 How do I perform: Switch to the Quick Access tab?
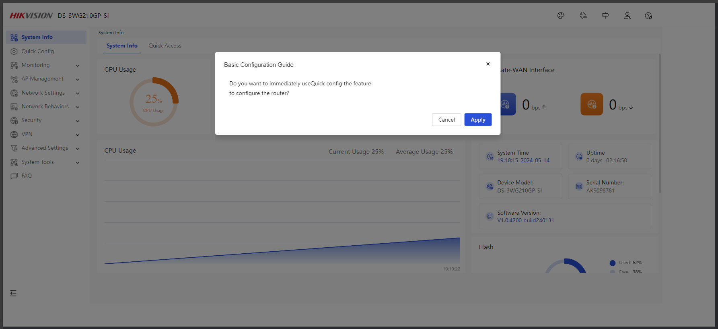tap(165, 46)
